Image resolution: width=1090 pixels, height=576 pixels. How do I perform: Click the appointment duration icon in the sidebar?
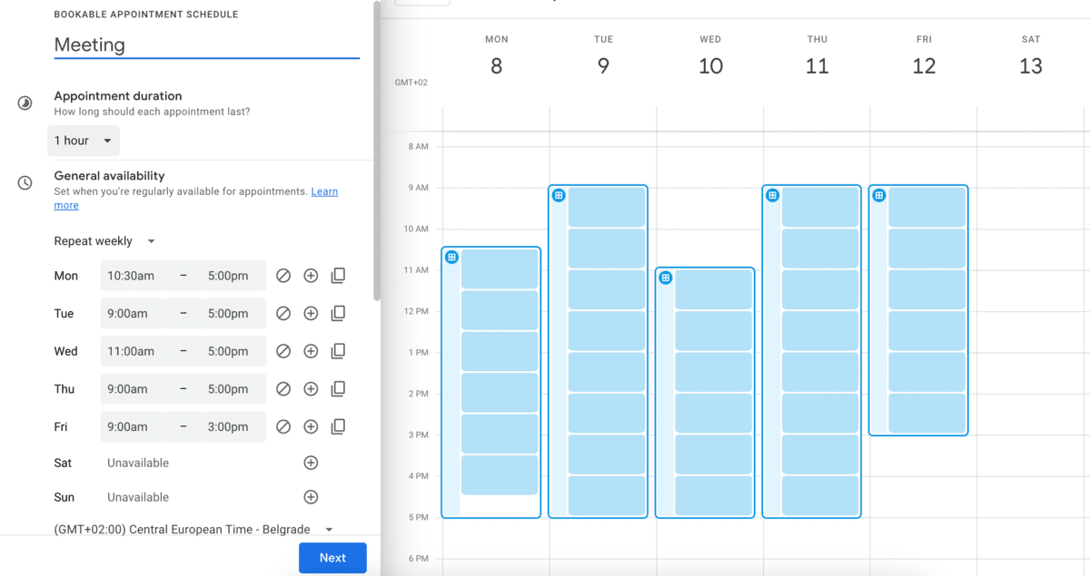(x=25, y=103)
